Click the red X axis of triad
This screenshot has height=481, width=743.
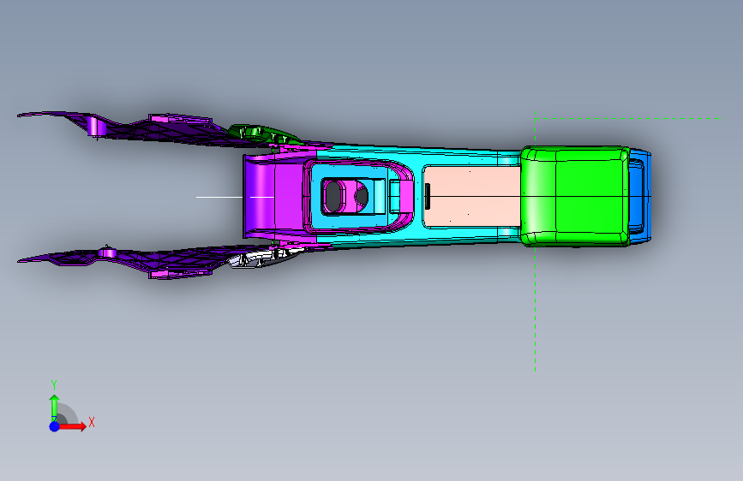72,426
